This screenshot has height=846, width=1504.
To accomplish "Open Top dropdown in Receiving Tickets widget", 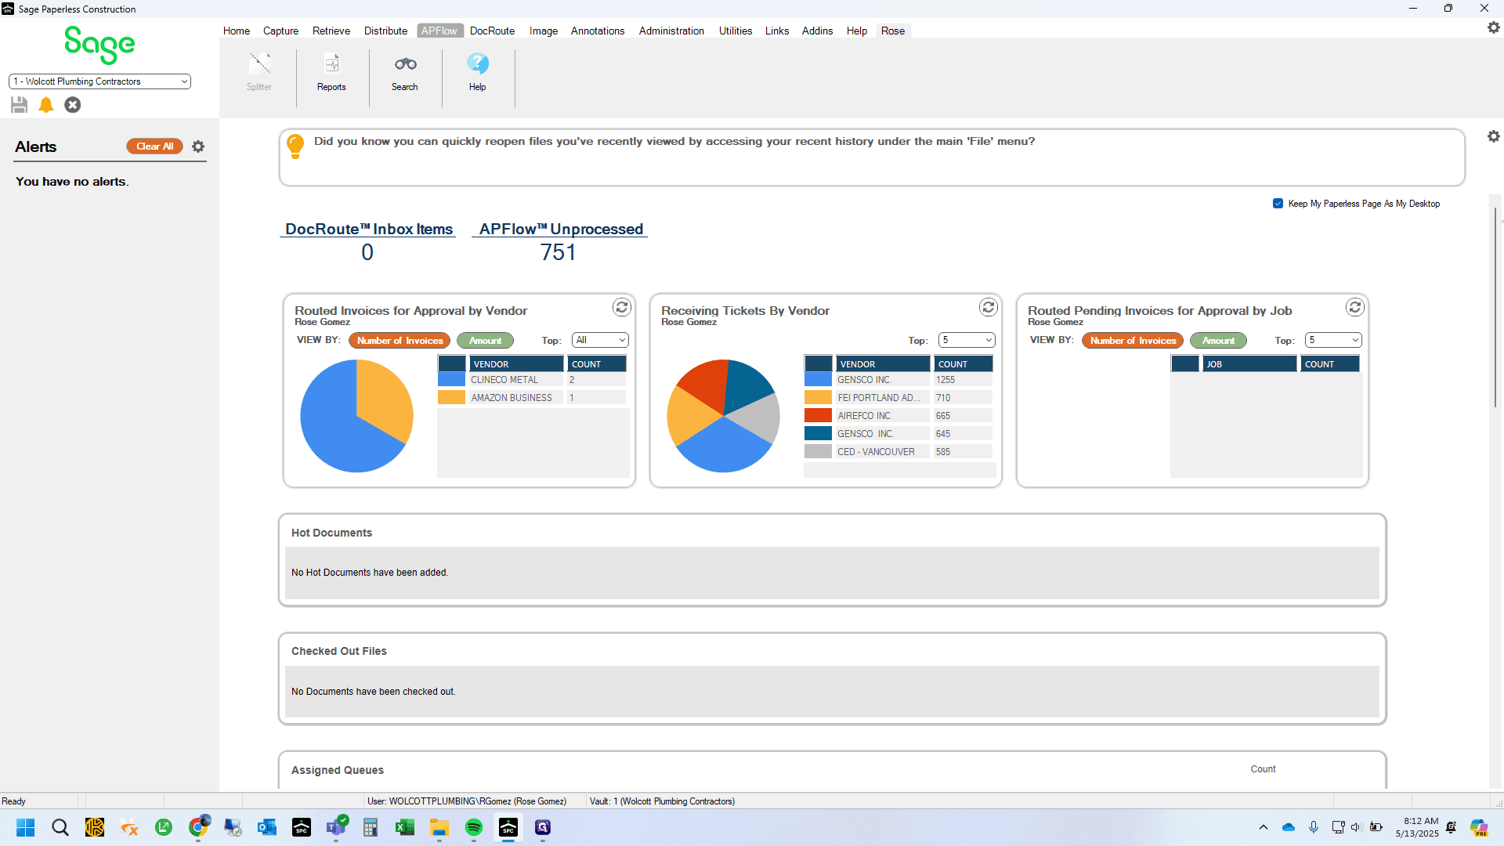I will 967,340.
